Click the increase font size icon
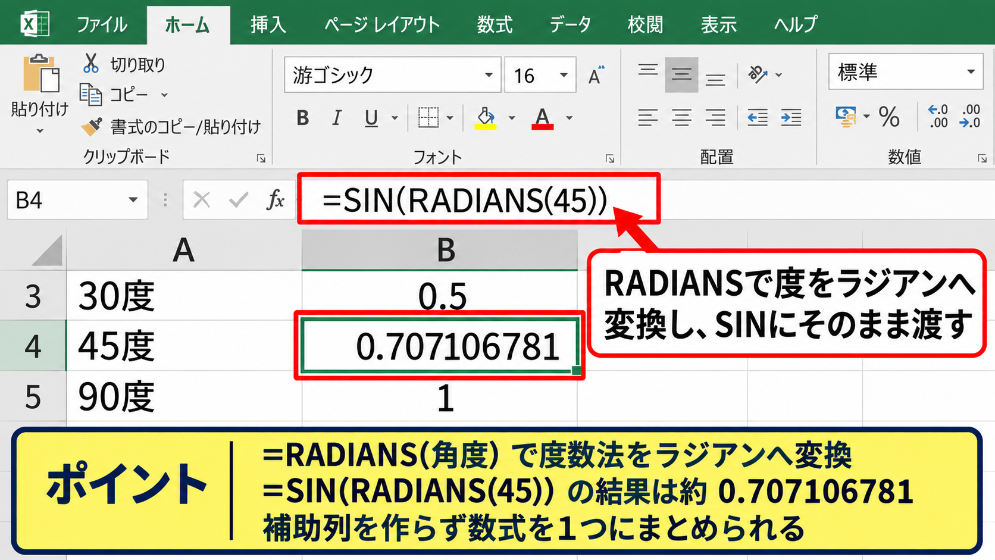Screen dimensions: 995x560 tap(596, 76)
